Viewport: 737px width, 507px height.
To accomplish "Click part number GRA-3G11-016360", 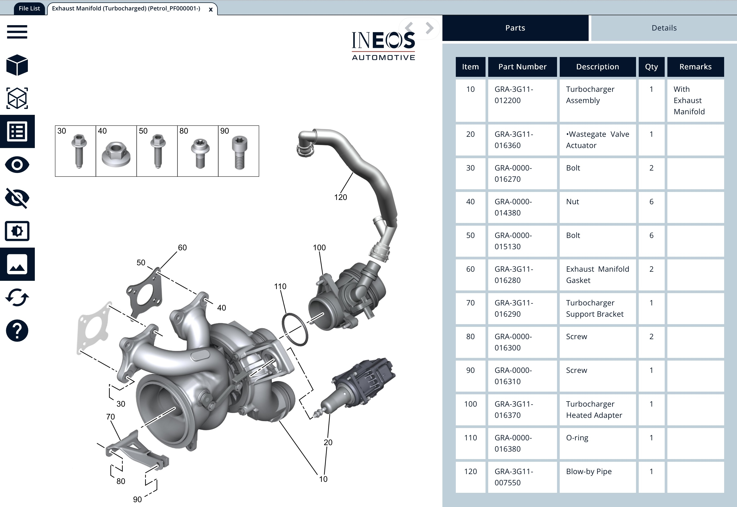I will click(514, 140).
